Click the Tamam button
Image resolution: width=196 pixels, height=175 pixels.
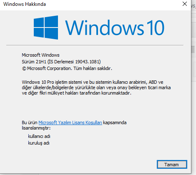coord(172,165)
